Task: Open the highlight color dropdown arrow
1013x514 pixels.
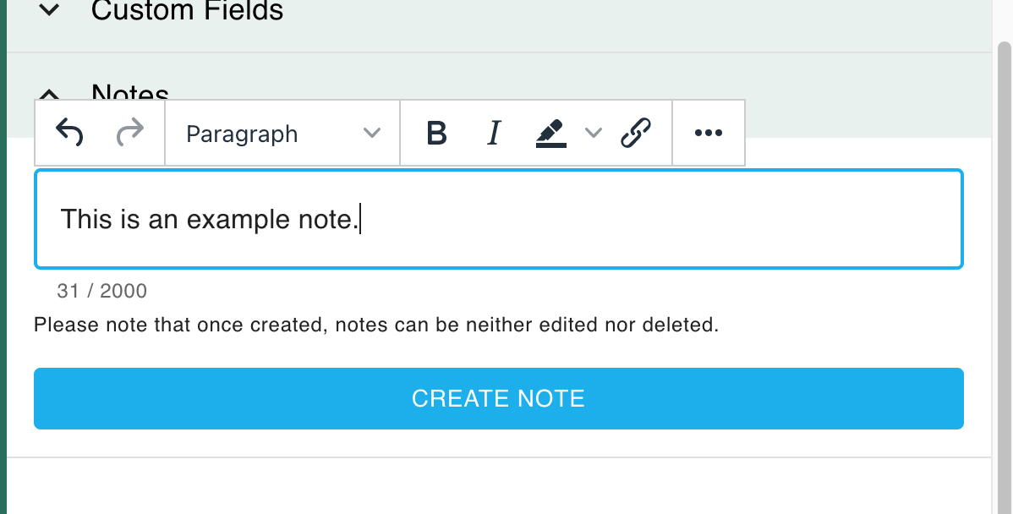Action: [x=593, y=133]
